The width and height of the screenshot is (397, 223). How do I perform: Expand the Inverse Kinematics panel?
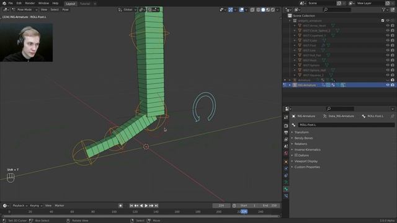307,150
